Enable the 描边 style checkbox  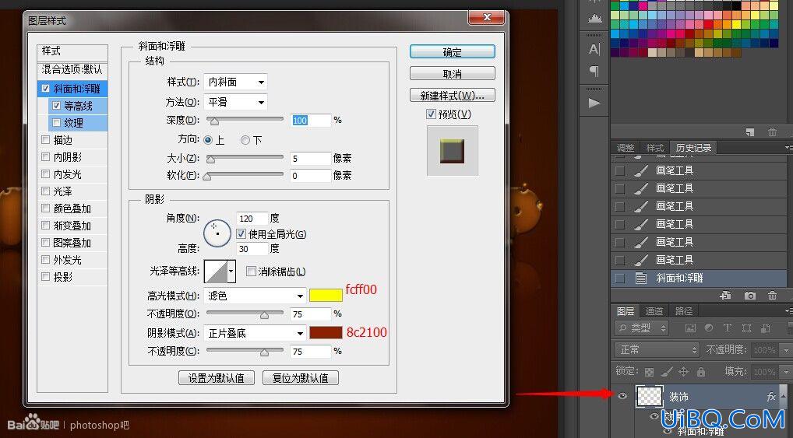pyautogui.click(x=45, y=140)
